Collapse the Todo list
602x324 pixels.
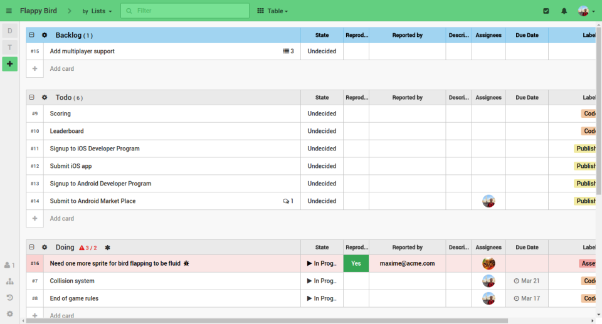tap(32, 98)
